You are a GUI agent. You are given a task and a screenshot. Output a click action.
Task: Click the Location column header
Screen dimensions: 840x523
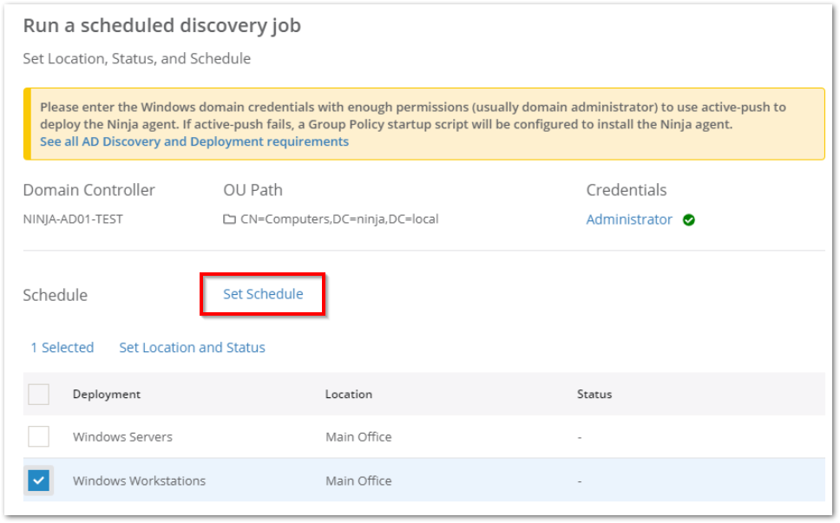click(349, 394)
